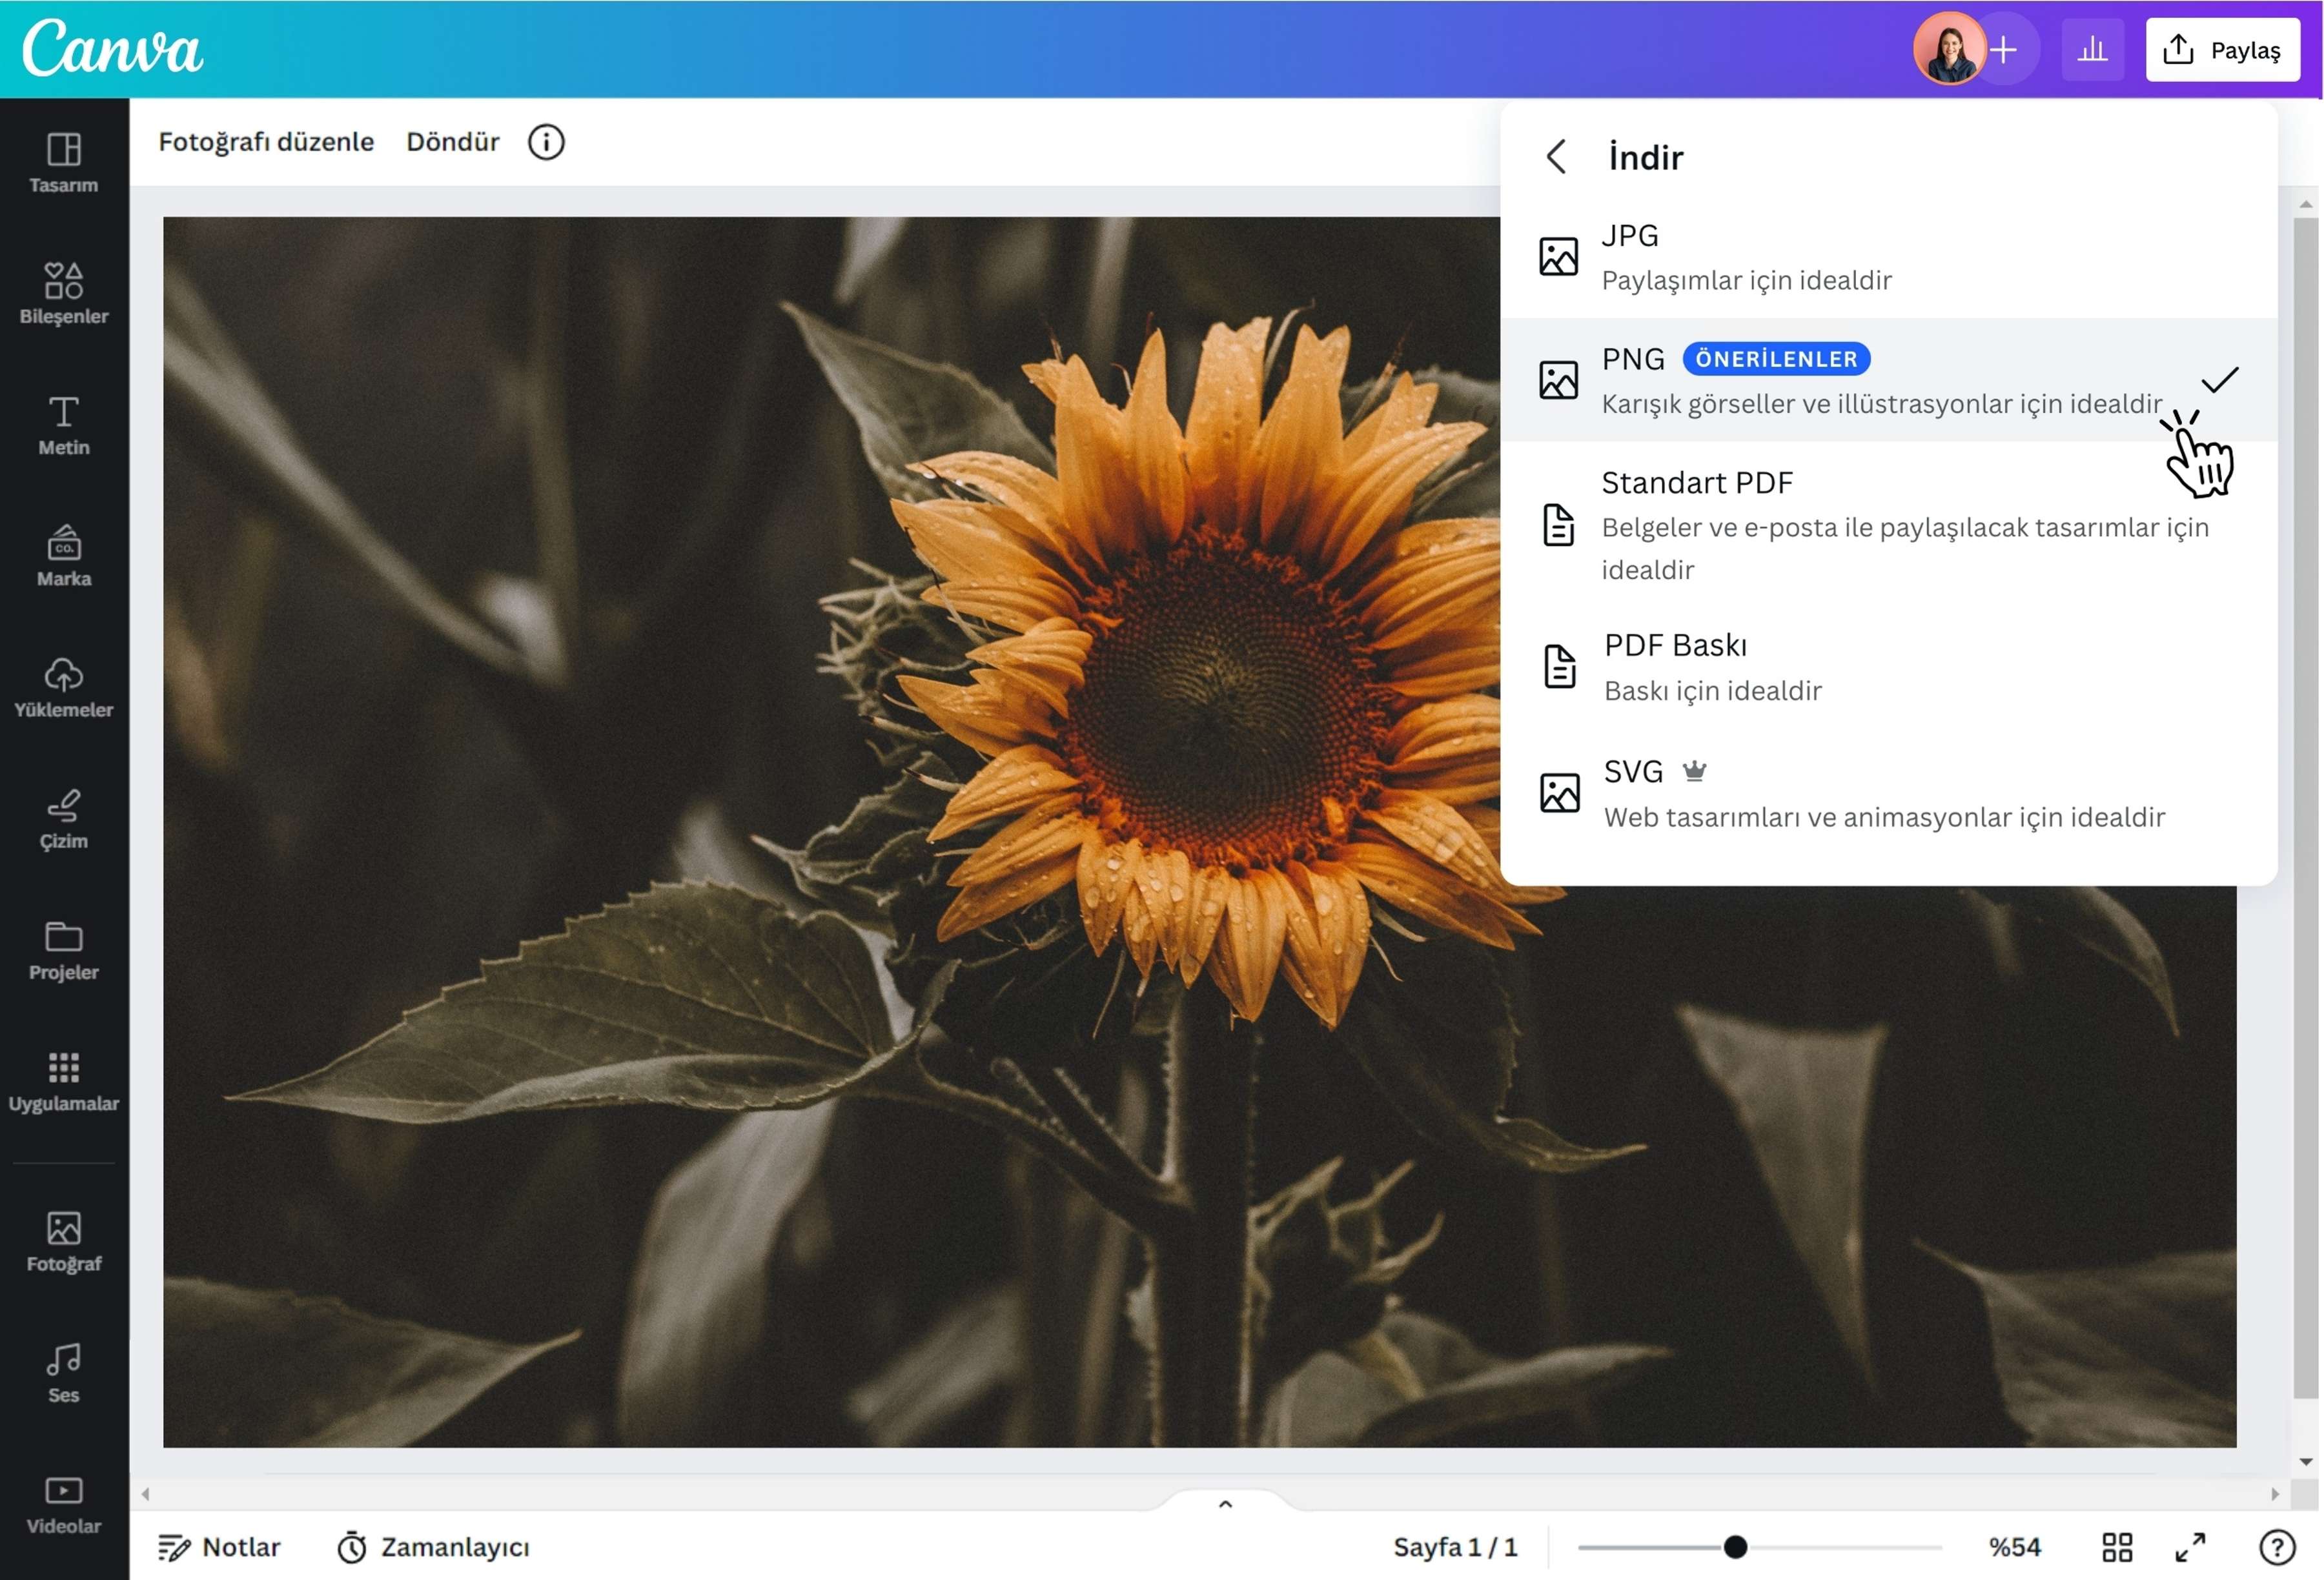
Task: Click the %54 zoom percentage
Action: click(2014, 1547)
